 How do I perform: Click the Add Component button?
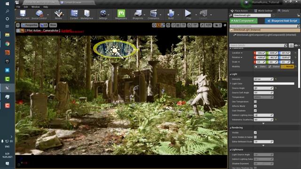point(244,21)
